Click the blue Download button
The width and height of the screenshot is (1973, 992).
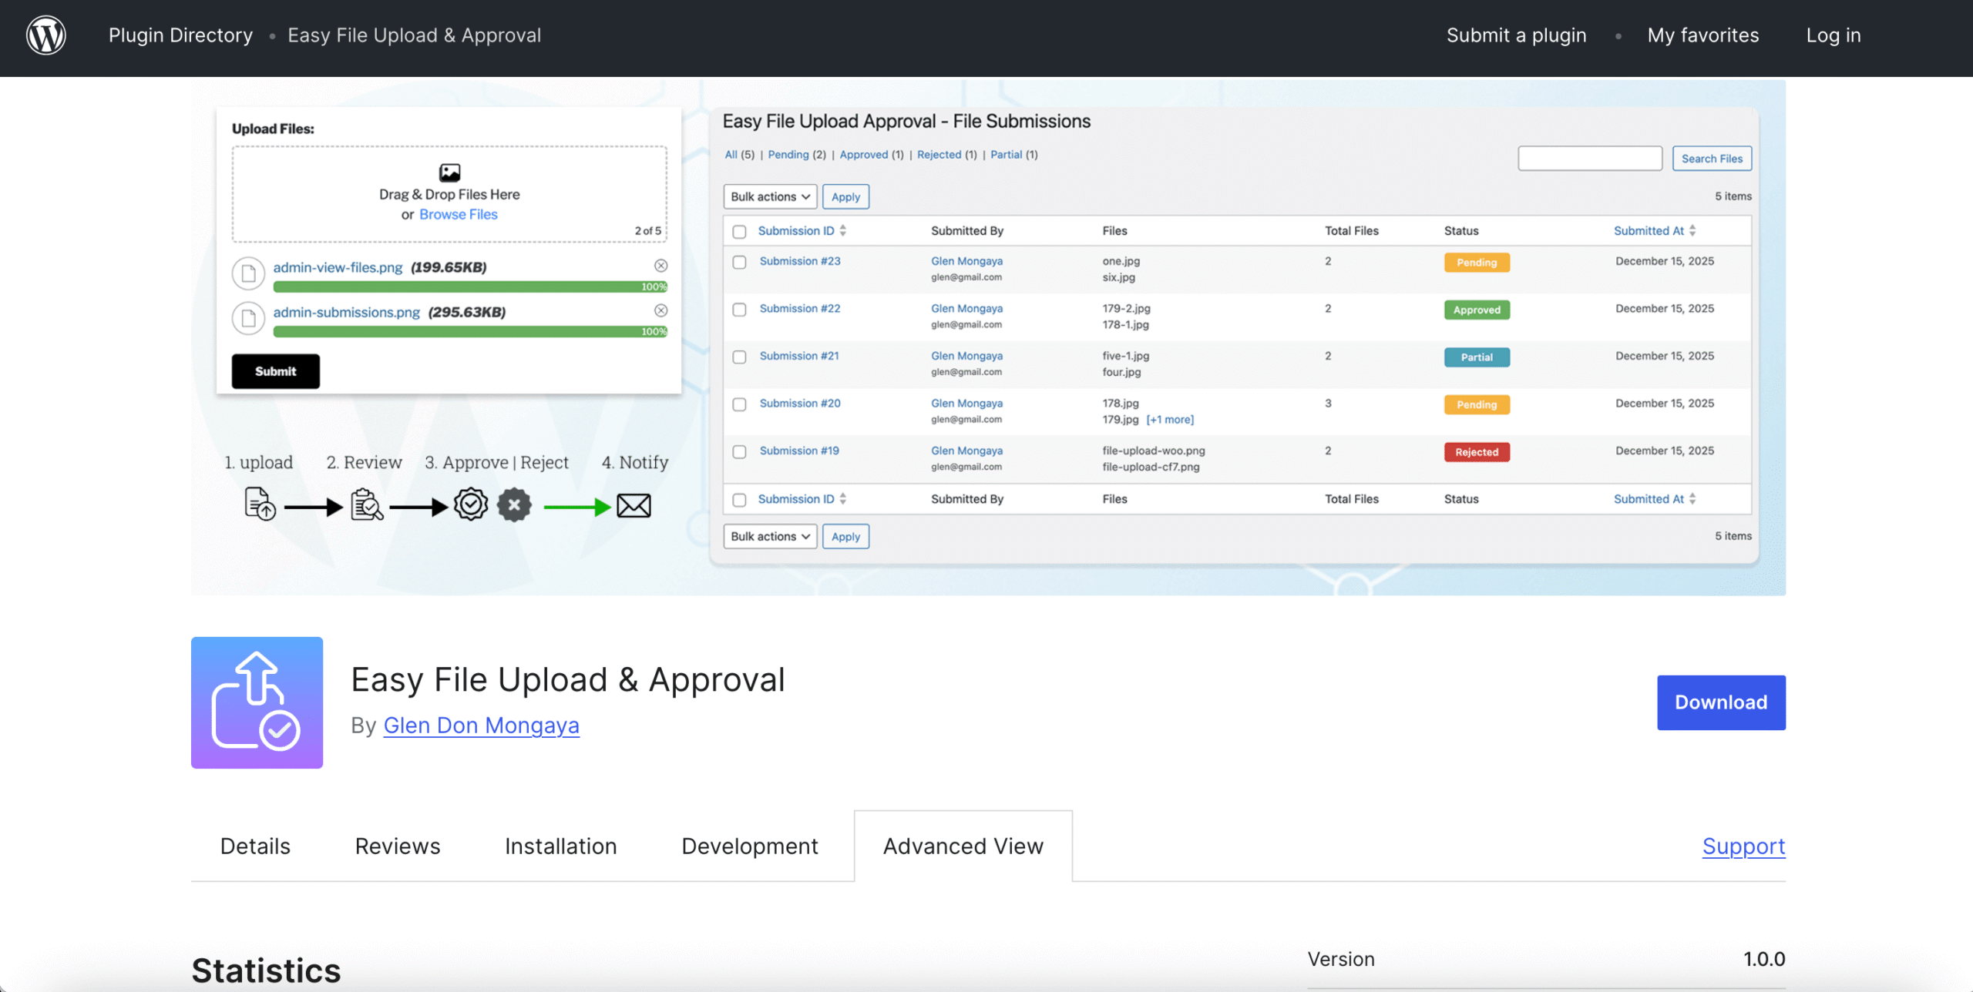coord(1720,702)
